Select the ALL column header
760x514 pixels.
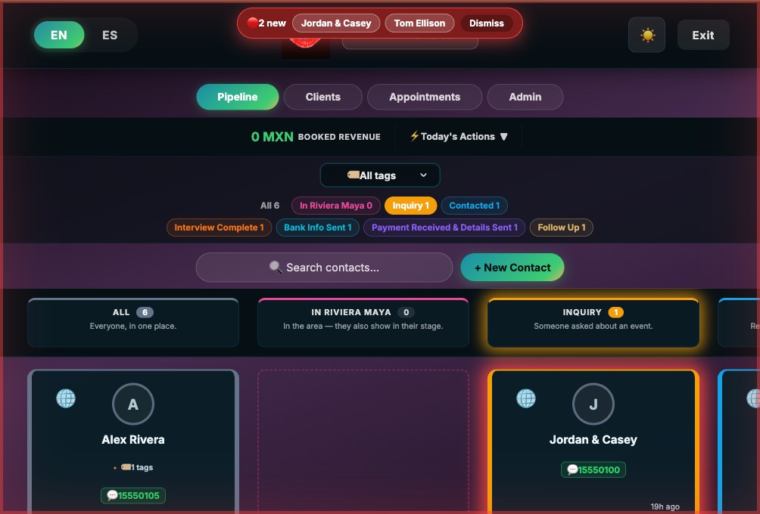(133, 323)
